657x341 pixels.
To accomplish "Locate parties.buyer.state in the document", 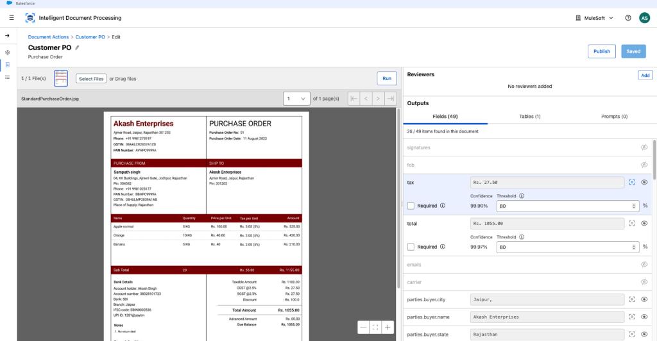I will [632, 335].
